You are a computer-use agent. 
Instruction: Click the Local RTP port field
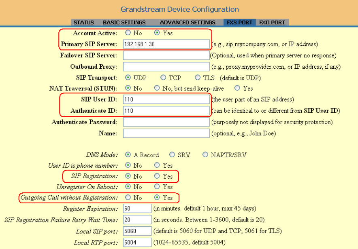point(137,243)
